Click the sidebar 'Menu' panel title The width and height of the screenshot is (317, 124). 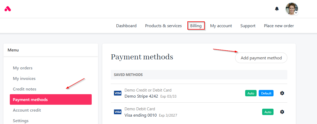point(13,50)
